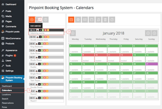The height and width of the screenshot is (109, 162).
Task: Click January 28 day cell
Action: click(x=152, y=76)
